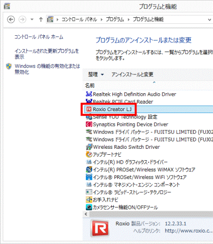Select インテル® マネジメント・エンジン コンポーネント text
213x244 pixels.
click(136, 184)
